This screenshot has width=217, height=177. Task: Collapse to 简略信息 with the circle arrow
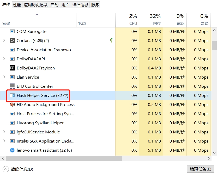tap(6, 169)
